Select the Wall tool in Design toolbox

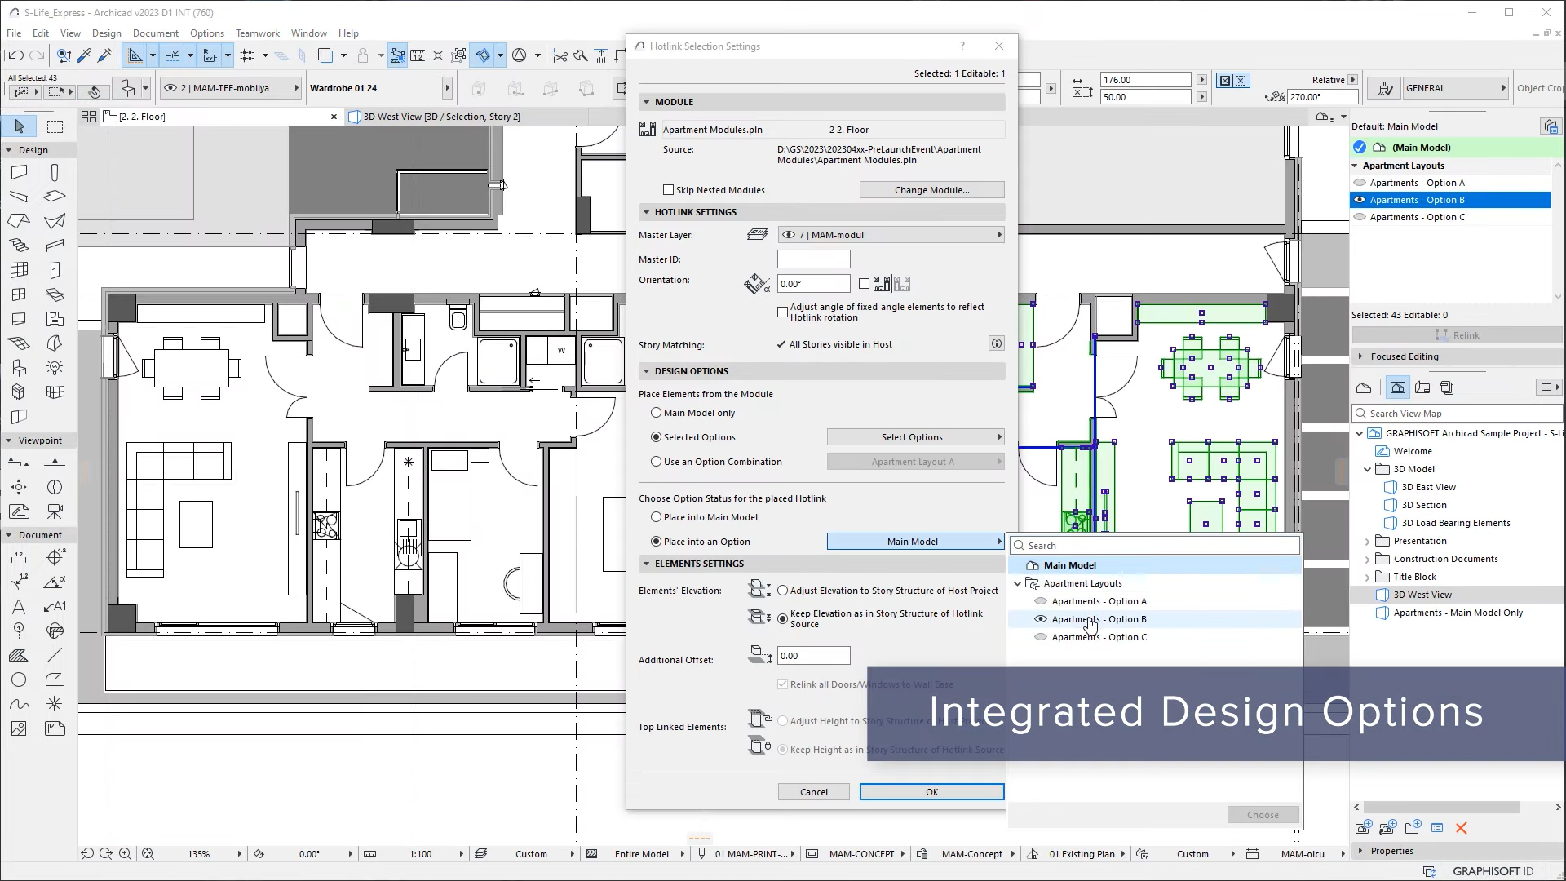(x=19, y=173)
